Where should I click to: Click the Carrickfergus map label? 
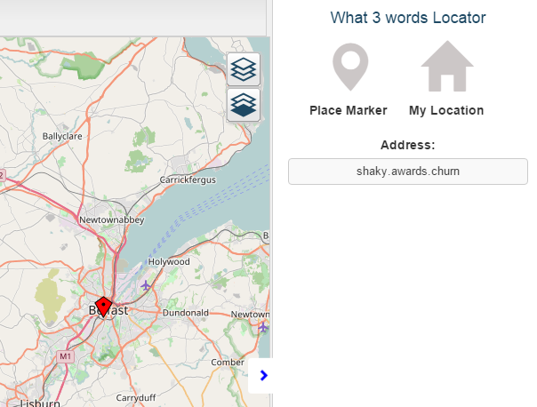188,180
